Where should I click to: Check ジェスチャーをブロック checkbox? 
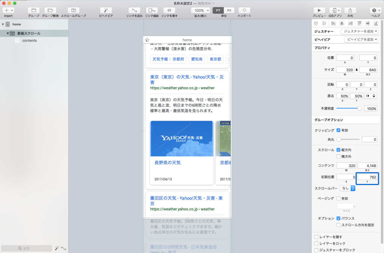pyautogui.click(x=316, y=250)
